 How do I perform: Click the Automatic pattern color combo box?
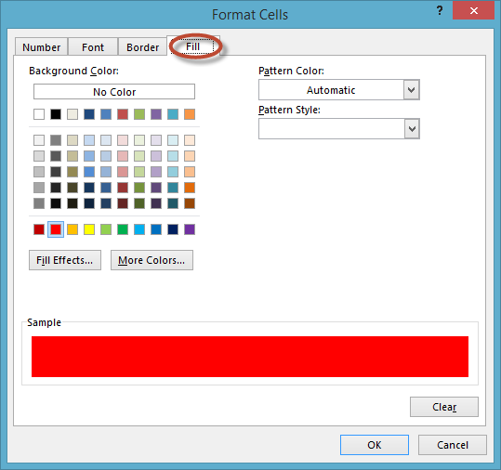(338, 90)
